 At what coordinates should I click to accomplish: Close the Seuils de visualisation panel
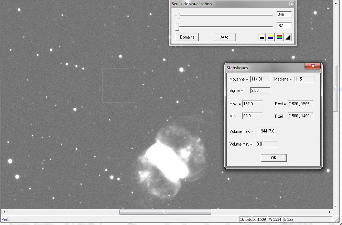pos(292,4)
